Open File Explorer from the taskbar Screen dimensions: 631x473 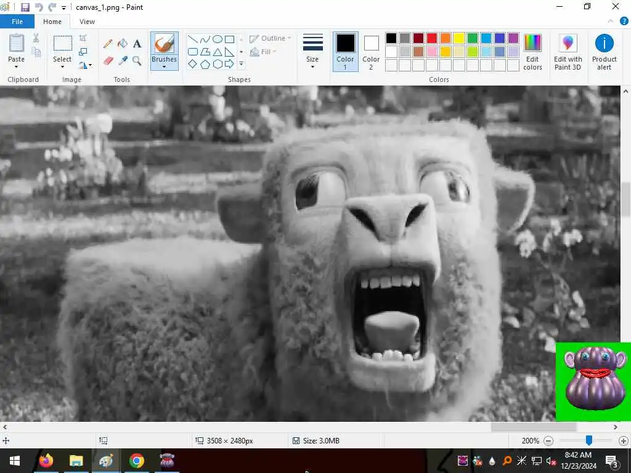(x=76, y=461)
